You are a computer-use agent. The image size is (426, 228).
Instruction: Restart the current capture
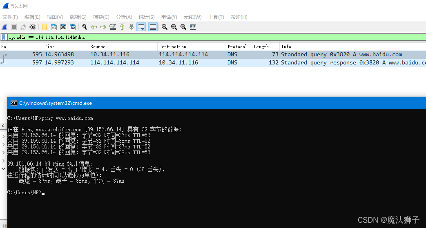23,27
